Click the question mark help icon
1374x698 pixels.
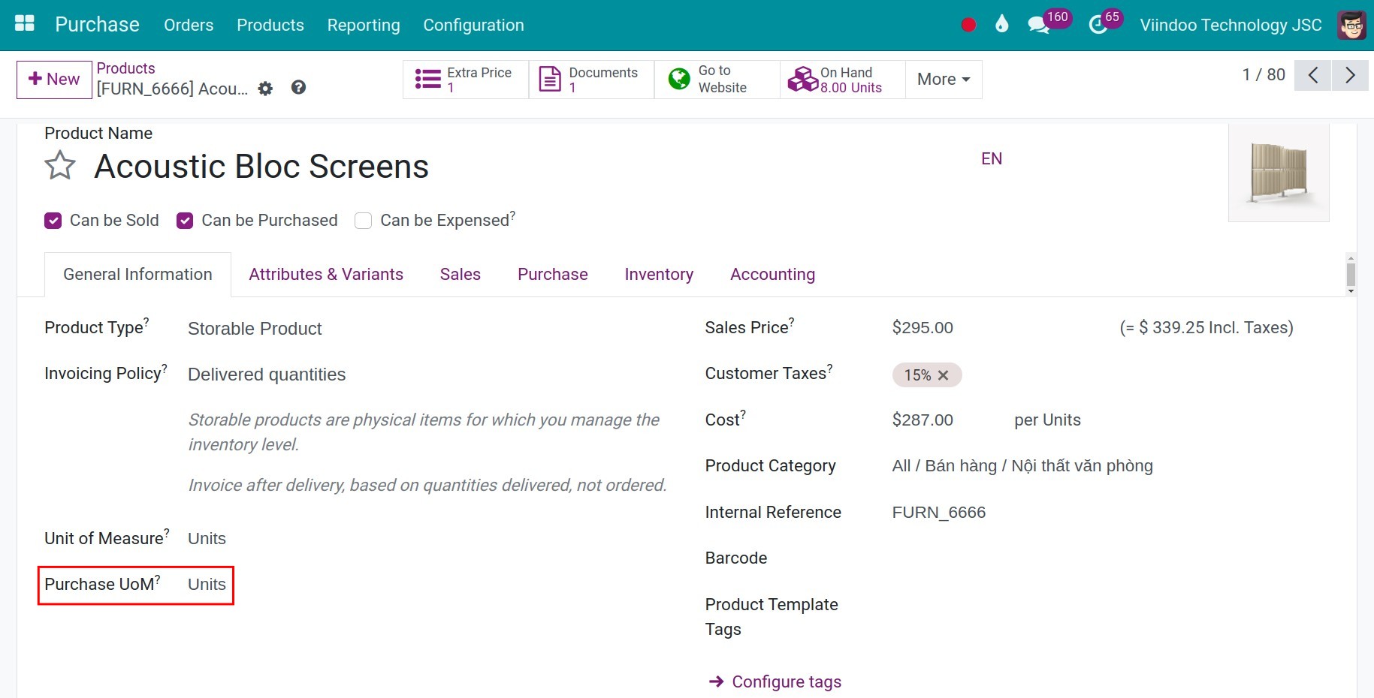point(298,88)
